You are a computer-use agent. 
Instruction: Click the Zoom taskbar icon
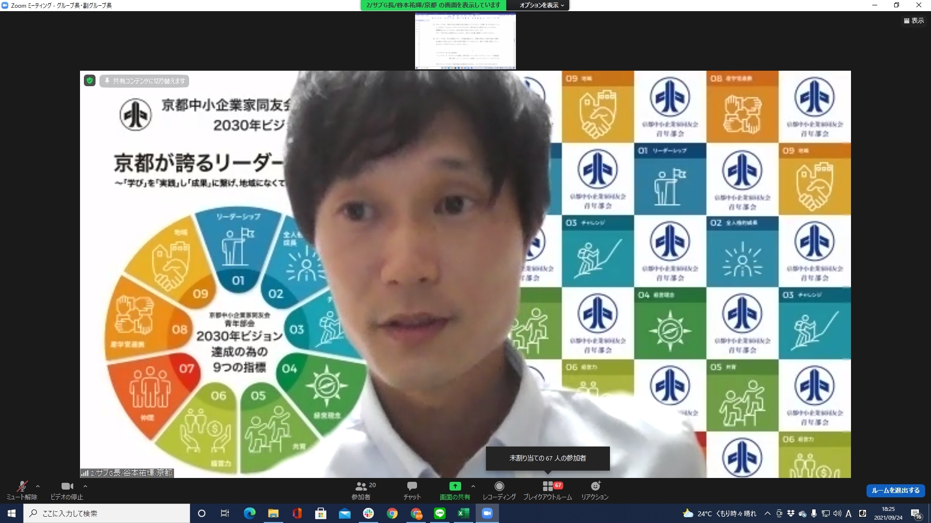[487, 513]
